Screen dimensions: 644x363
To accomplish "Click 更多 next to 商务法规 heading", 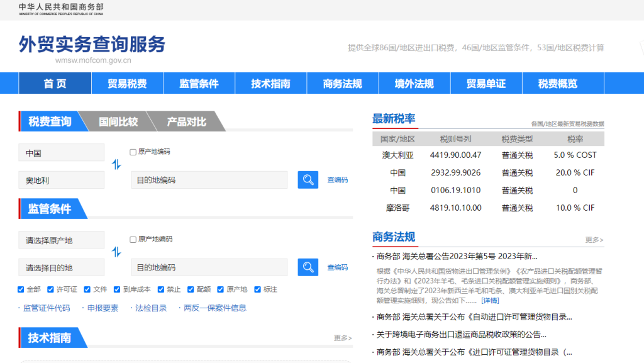I will [x=594, y=240].
